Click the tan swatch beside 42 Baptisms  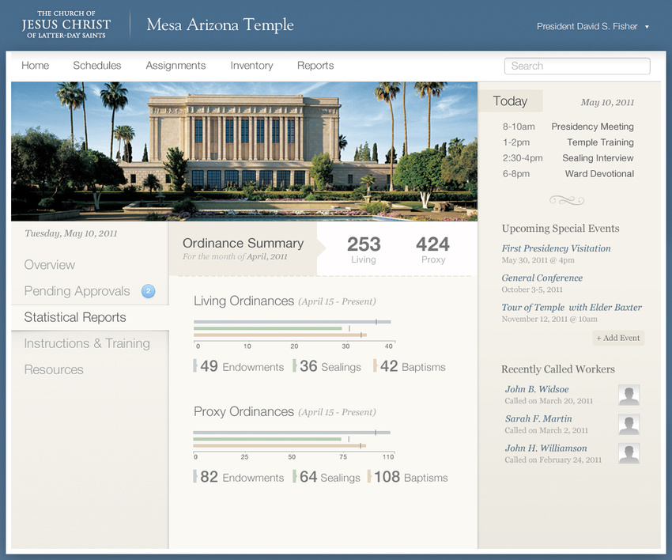coord(375,365)
